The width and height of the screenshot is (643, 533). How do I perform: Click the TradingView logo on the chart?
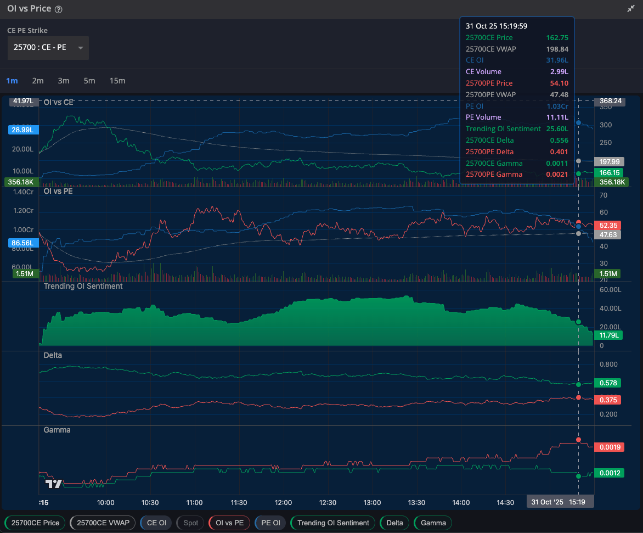pyautogui.click(x=53, y=484)
